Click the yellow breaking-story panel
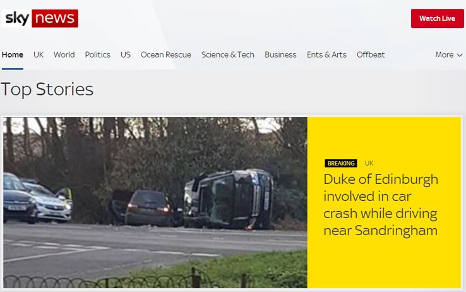466x292 pixels. (x=385, y=202)
